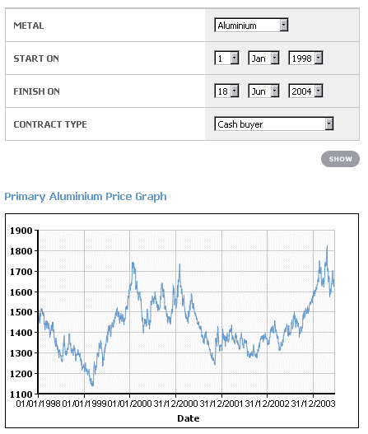Expand the finish day 18 dropdown

point(226,91)
